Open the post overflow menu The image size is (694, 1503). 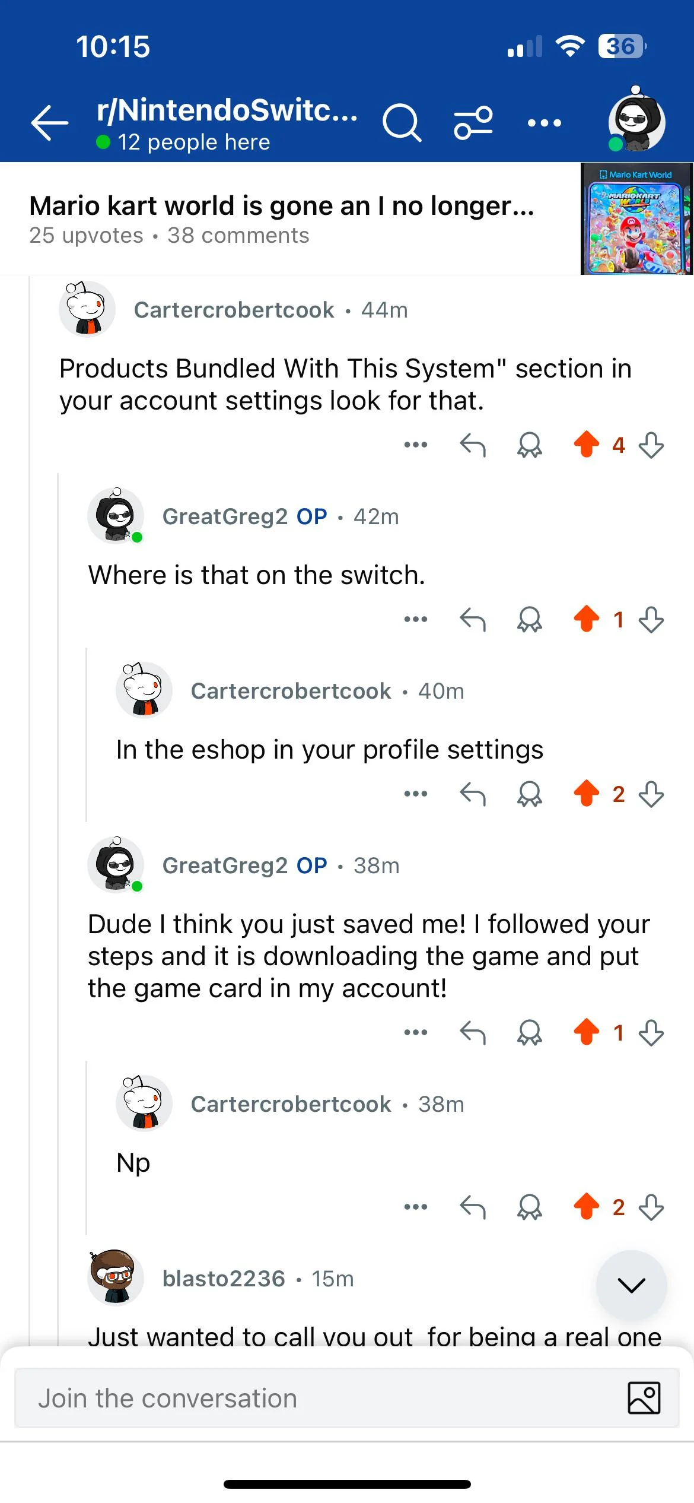(x=543, y=121)
